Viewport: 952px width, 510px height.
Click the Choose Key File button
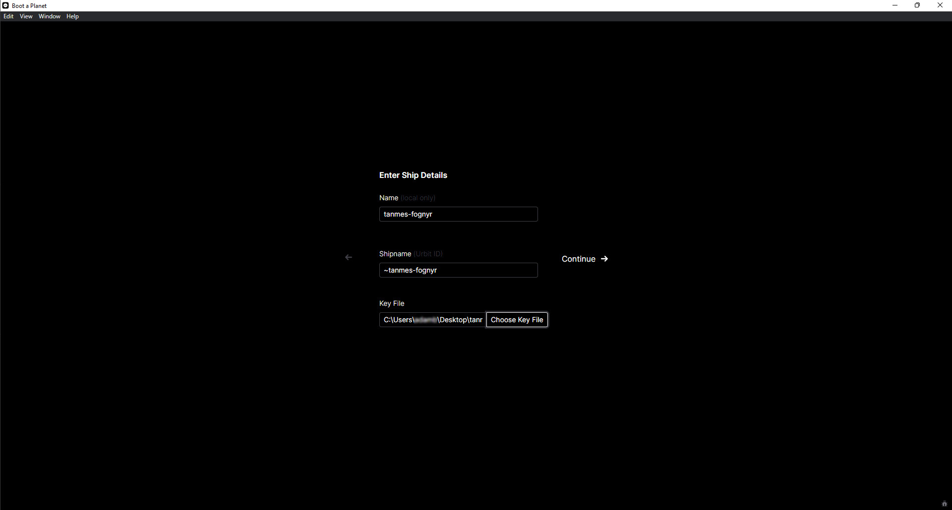pos(517,320)
